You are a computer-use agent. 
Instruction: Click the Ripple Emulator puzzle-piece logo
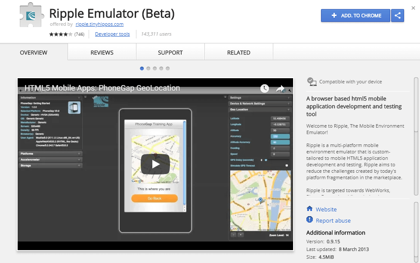(x=32, y=15)
